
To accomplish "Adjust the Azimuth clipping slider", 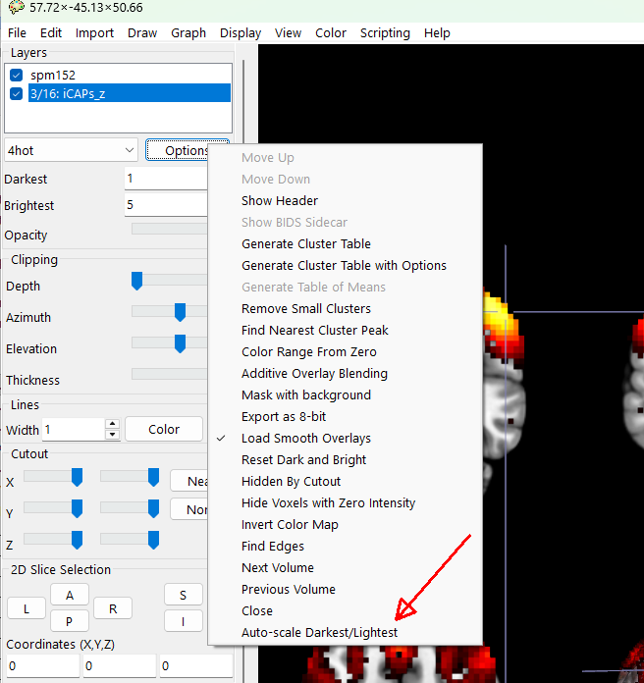I will (x=180, y=313).
